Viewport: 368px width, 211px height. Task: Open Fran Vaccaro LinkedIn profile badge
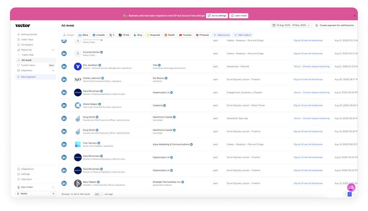[x=99, y=143]
